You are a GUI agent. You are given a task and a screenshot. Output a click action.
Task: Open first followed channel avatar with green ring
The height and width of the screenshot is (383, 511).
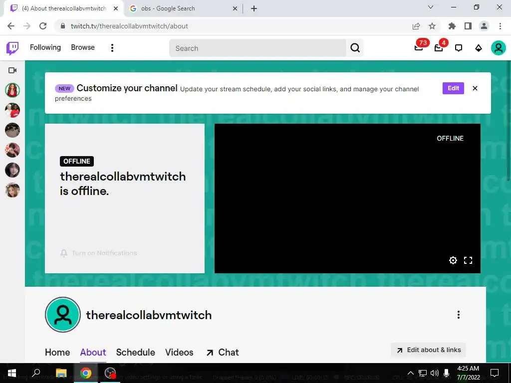(12, 90)
